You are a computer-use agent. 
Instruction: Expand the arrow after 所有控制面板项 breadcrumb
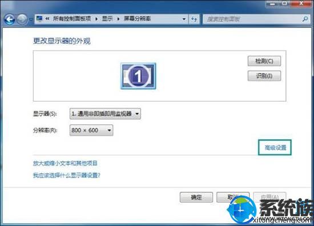(x=96, y=19)
